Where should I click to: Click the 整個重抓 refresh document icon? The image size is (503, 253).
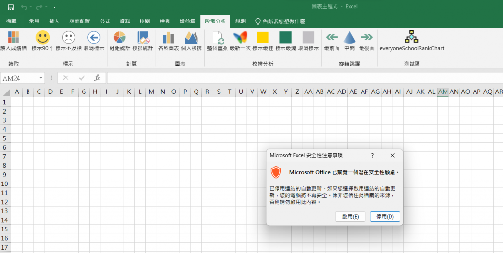click(218, 38)
